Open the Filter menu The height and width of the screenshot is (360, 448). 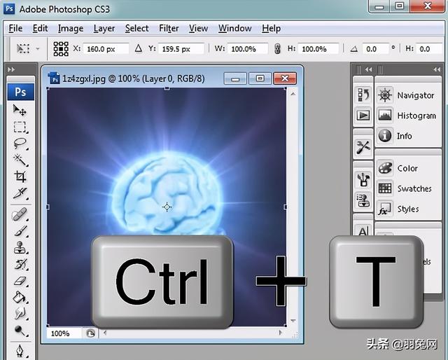[x=169, y=28]
